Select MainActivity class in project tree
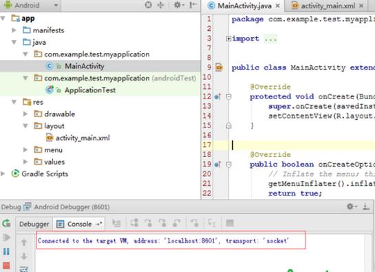This screenshot has width=375, height=272. pyautogui.click(x=100, y=66)
